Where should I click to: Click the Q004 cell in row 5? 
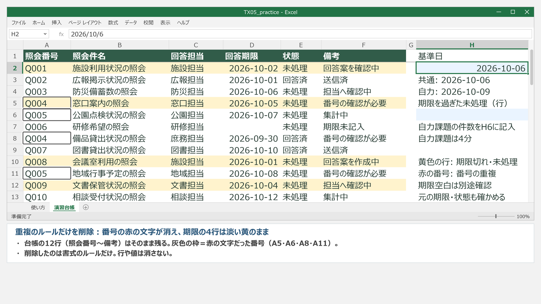[47, 103]
